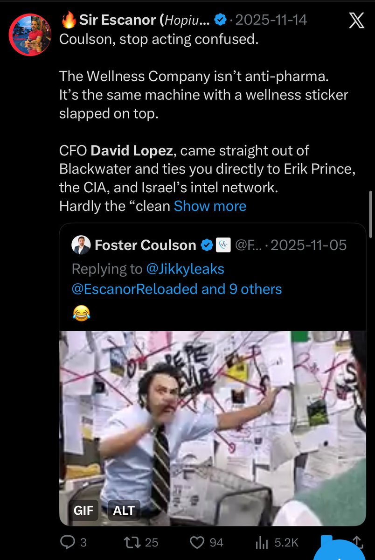The image size is (375, 560).
Task: Click "@EscanorReloaded and 9 others" link
Action: tap(176, 289)
